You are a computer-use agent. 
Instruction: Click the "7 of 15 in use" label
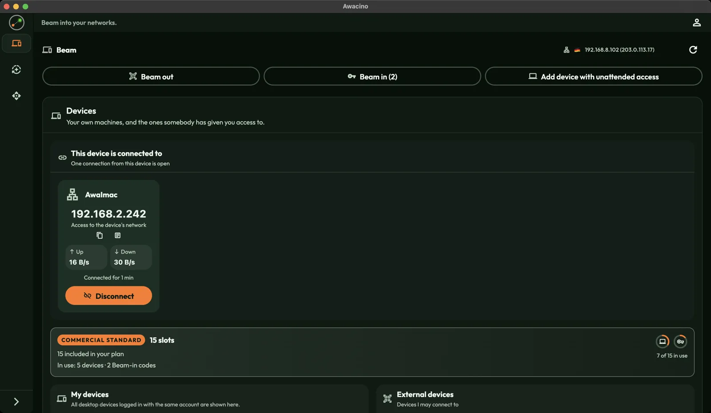pos(672,356)
